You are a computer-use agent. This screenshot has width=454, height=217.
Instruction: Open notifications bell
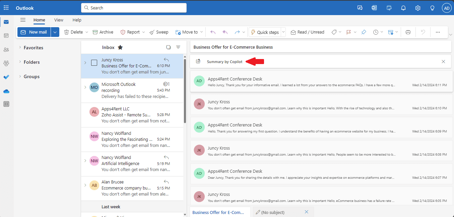point(403,8)
